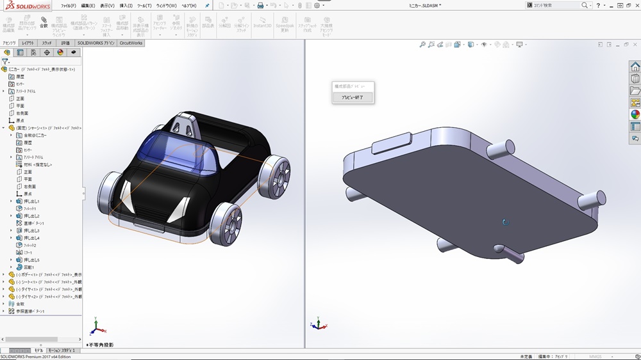Switch to the スケッチ tab
The image size is (641, 360).
pyautogui.click(x=47, y=43)
